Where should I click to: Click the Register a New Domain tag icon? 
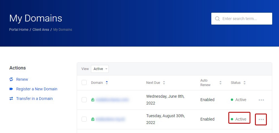(11, 89)
